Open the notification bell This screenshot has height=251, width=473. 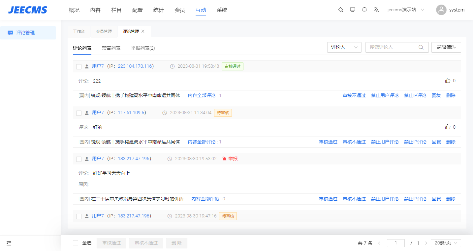(364, 10)
